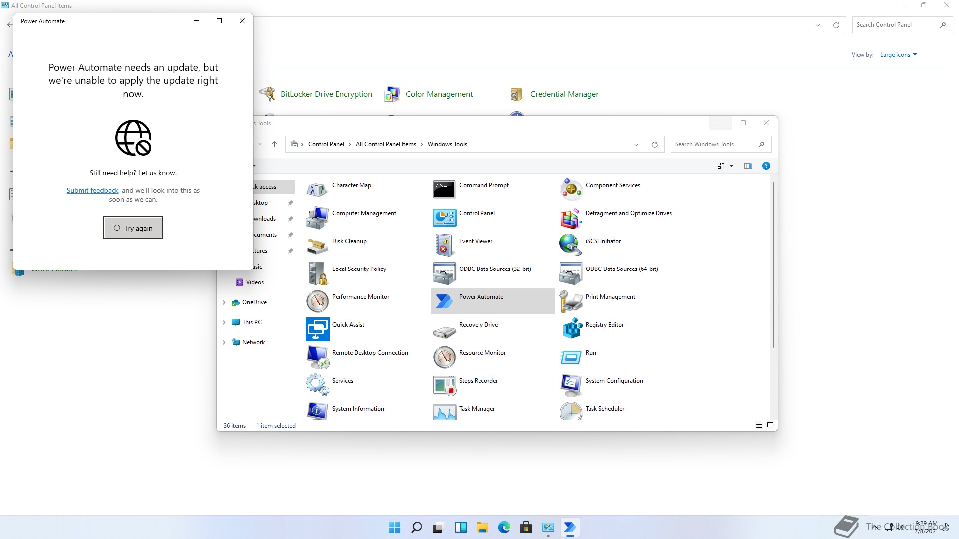
Task: Refresh the Windows Tools window
Action: pyautogui.click(x=654, y=144)
